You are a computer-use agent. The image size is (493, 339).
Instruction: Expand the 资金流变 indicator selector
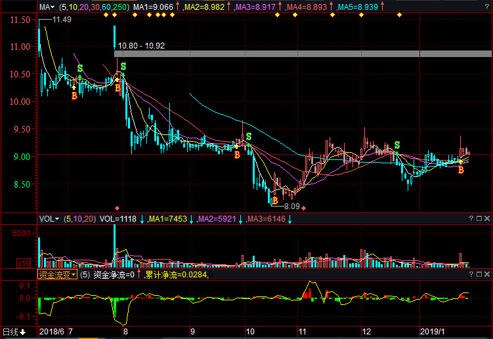pyautogui.click(x=57, y=275)
